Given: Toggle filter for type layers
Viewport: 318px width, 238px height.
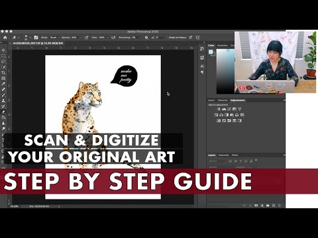Looking at the screenshot, I should coord(240,161).
